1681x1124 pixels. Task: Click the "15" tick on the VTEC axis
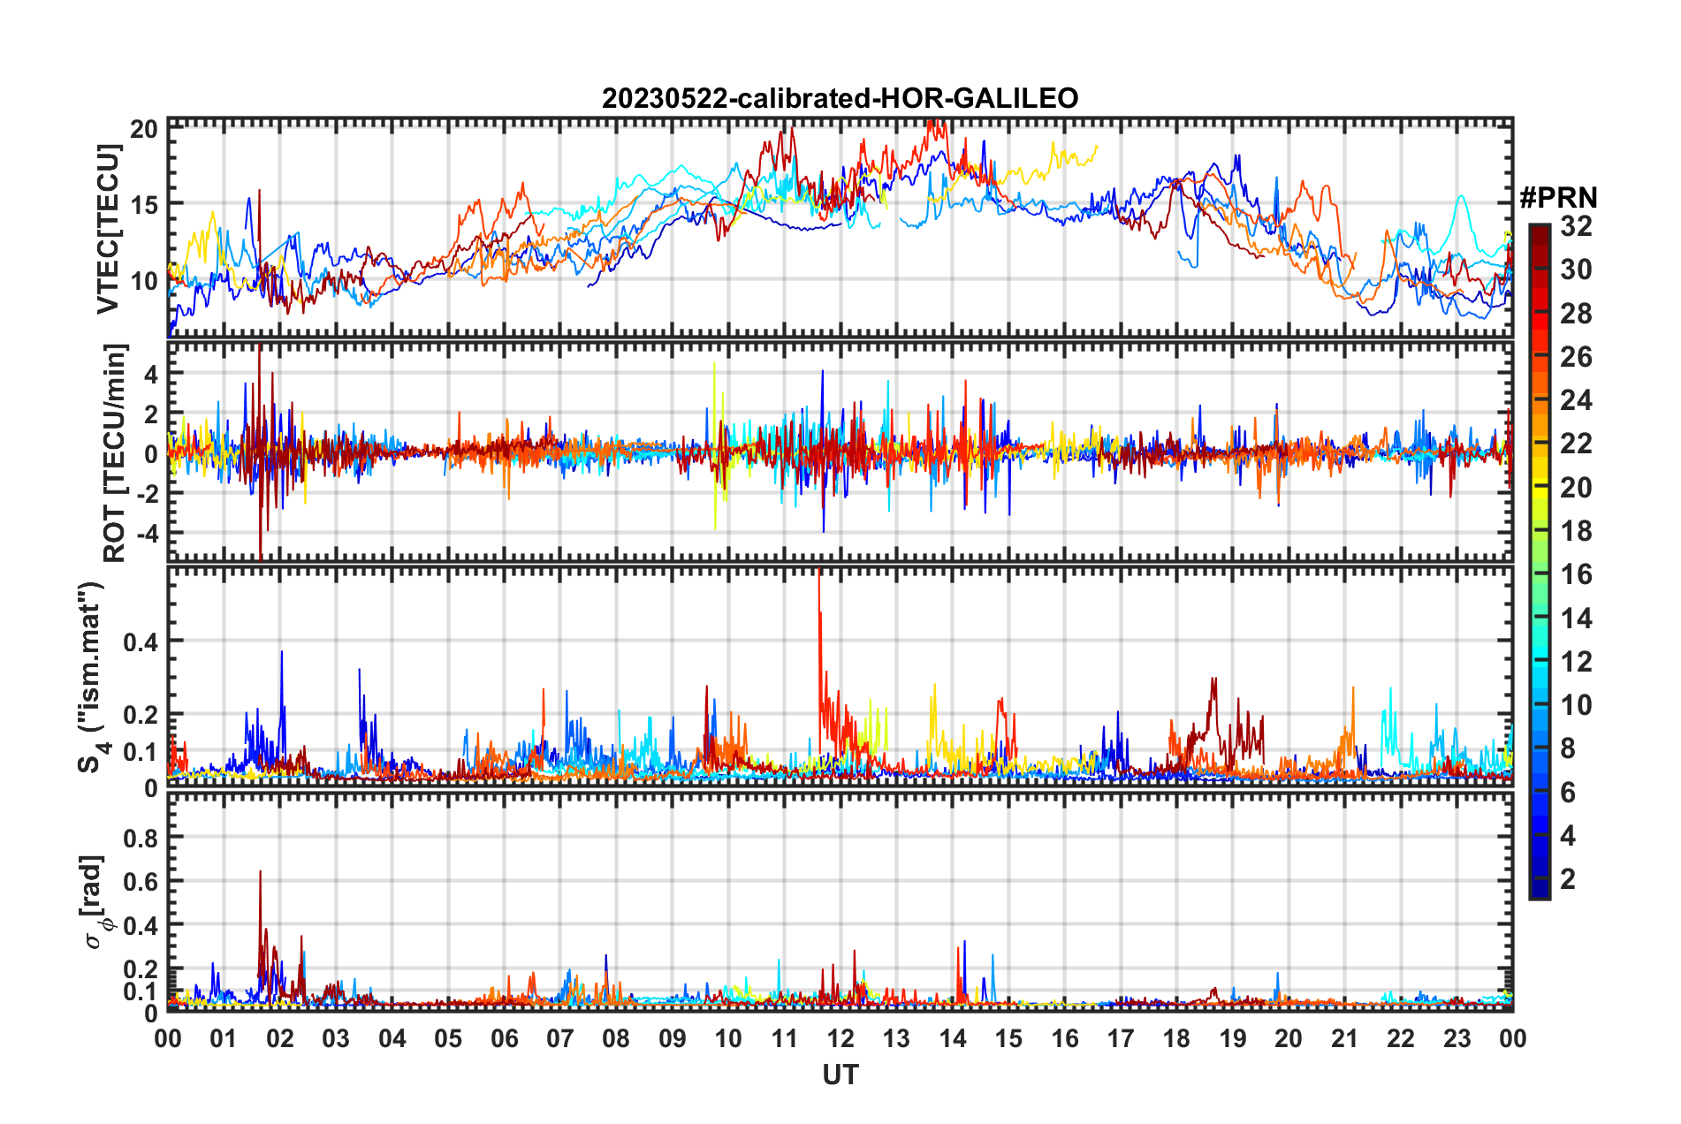click(144, 204)
